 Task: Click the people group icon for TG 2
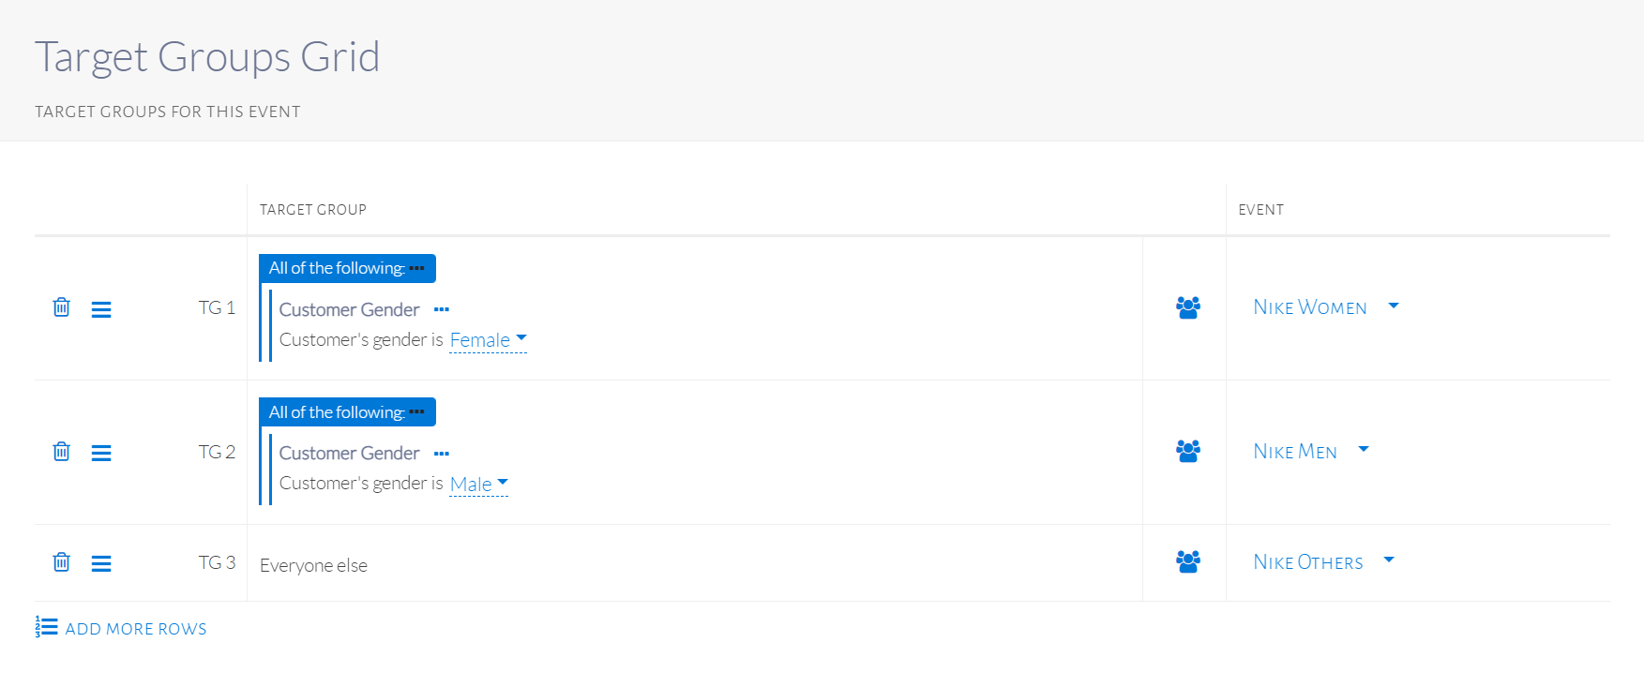[1187, 452]
